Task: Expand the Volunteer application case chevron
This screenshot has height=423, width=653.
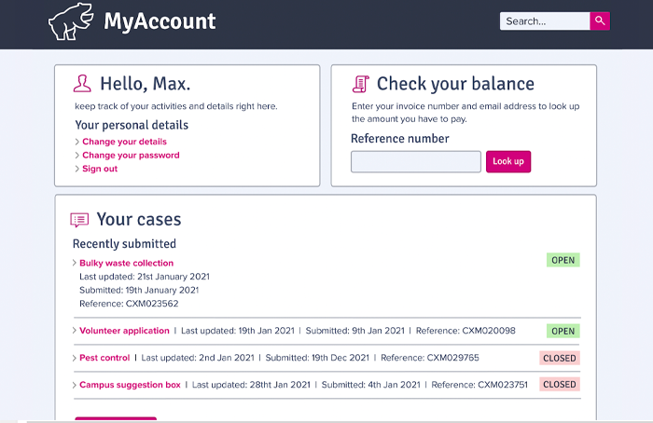Action: tap(75, 331)
